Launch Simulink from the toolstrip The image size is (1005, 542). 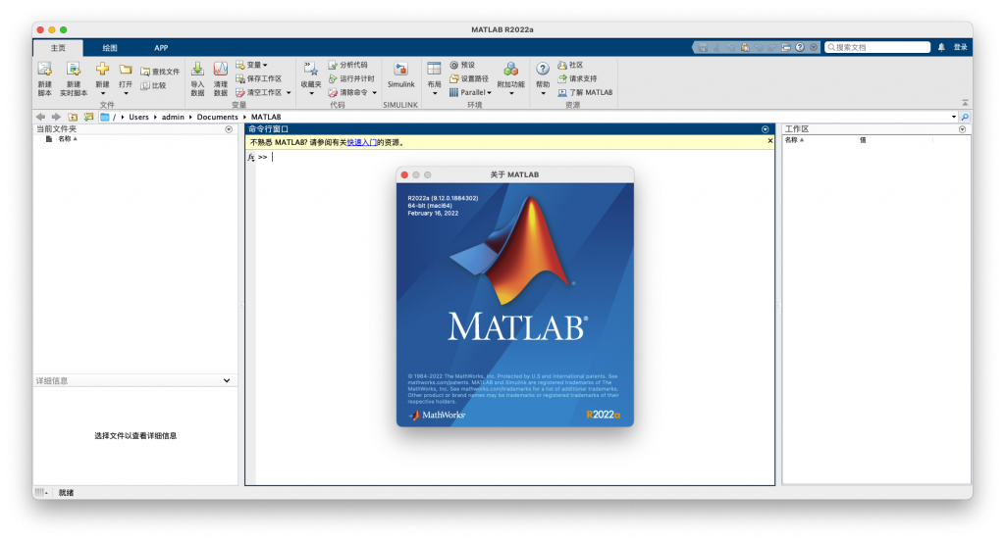[400, 74]
